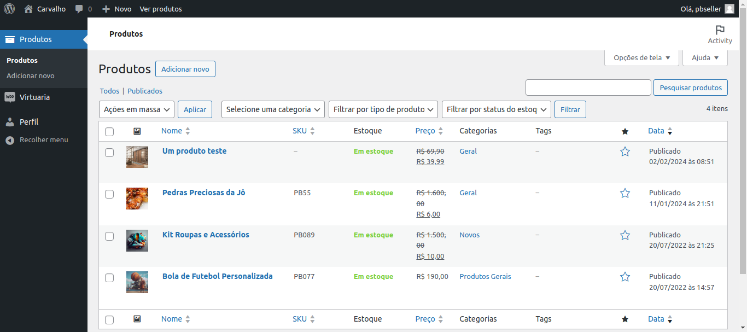Toggle featured star for Um produto teste
747x332 pixels.
[625, 152]
